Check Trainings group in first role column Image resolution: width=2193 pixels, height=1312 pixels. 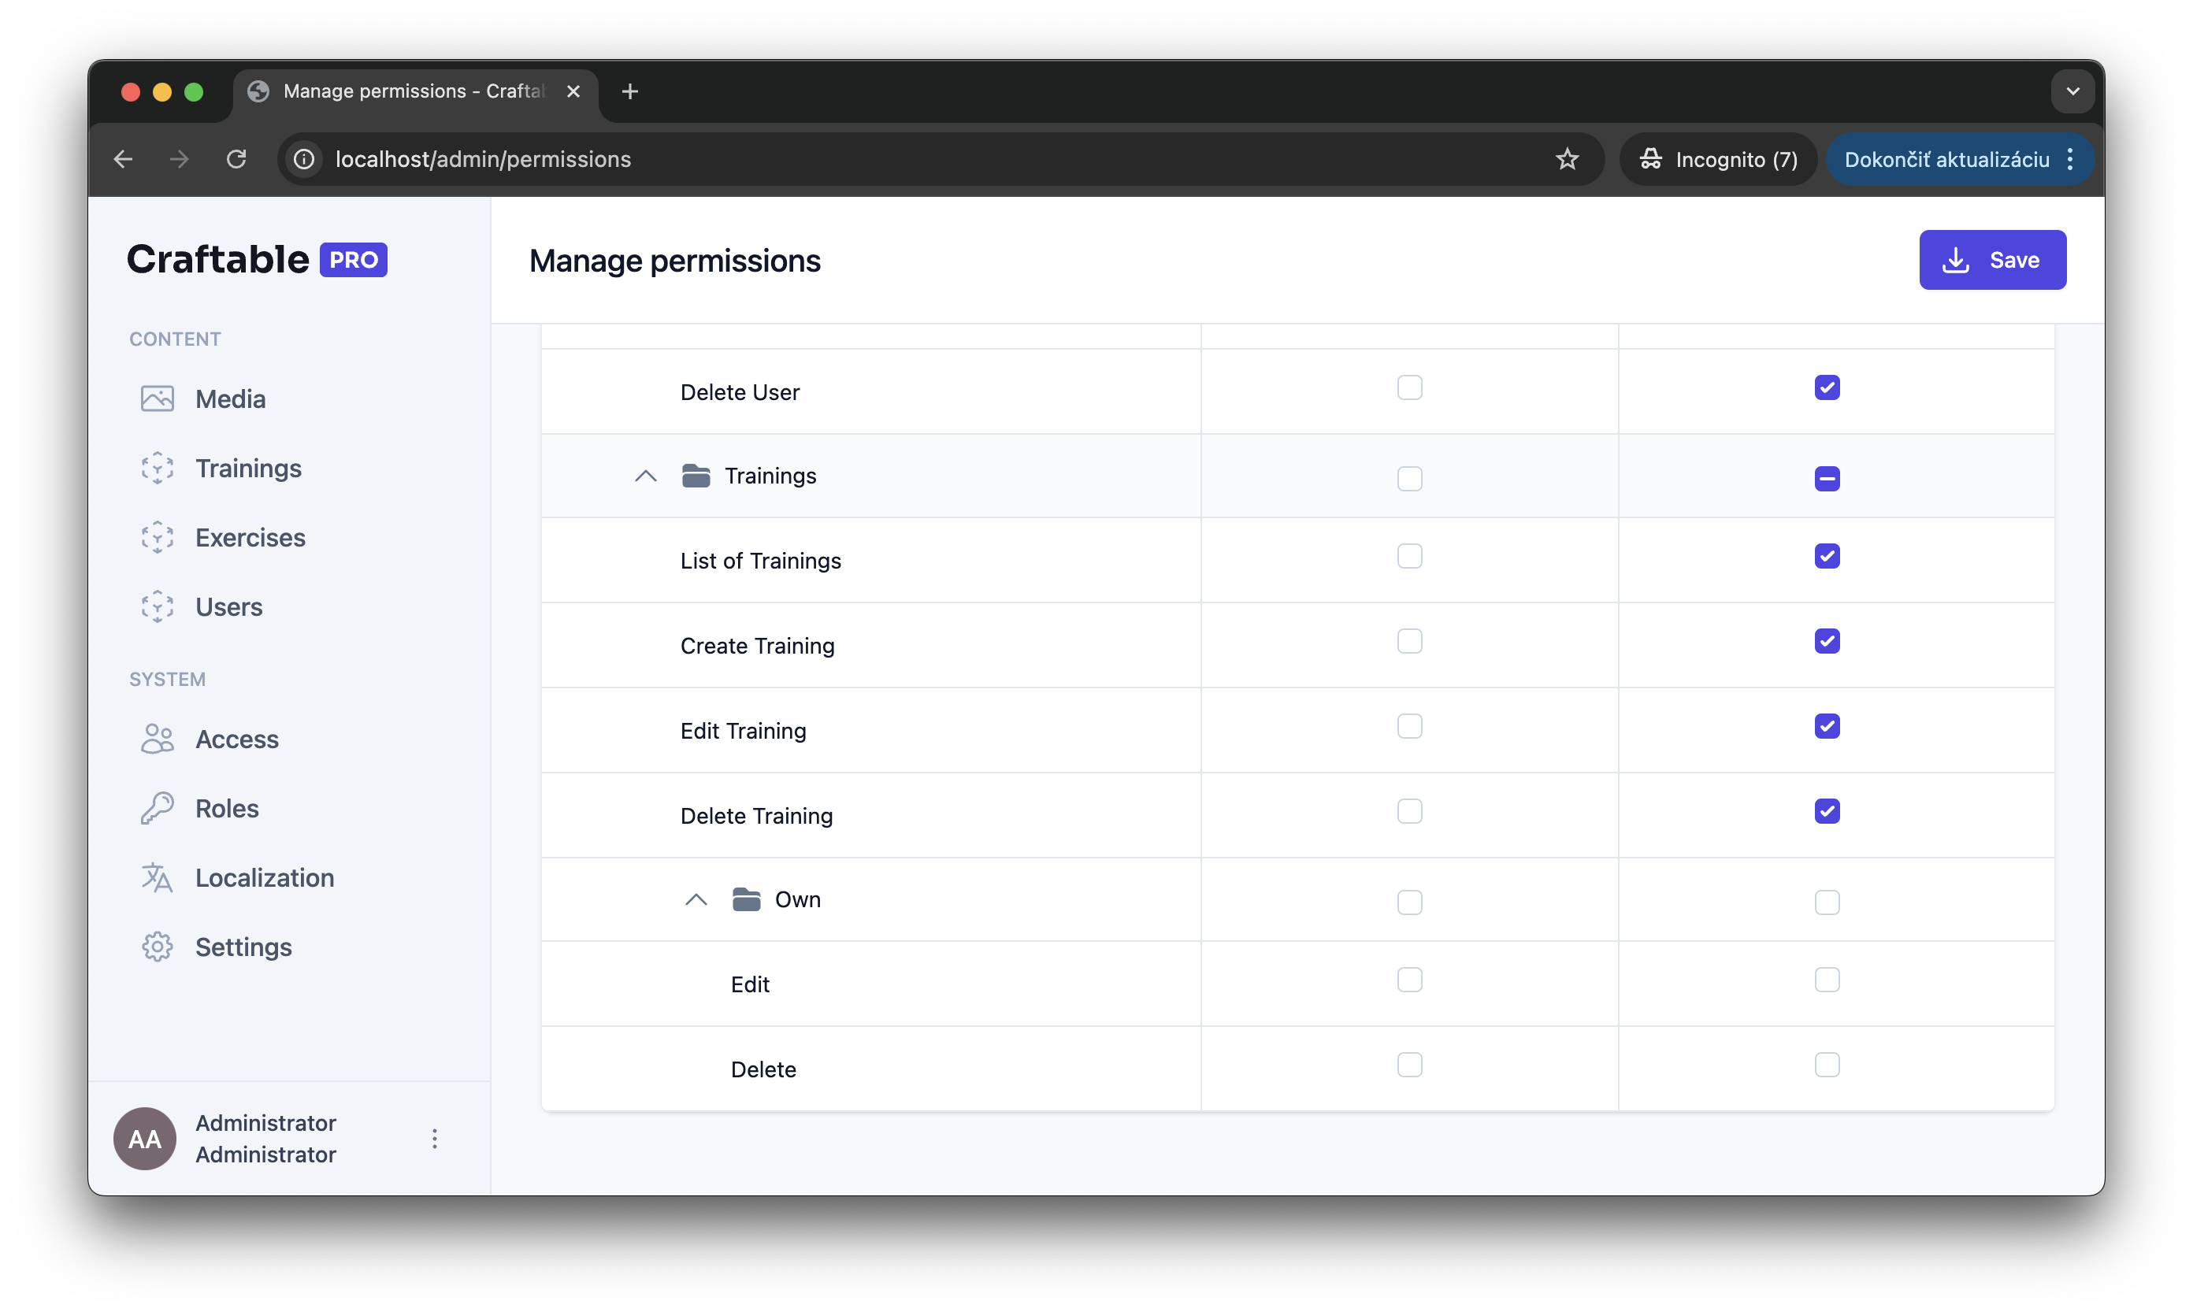point(1409,478)
